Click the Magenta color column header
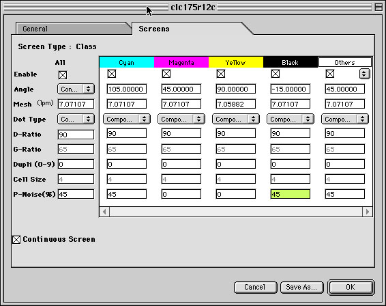The image size is (386, 306). click(181, 62)
